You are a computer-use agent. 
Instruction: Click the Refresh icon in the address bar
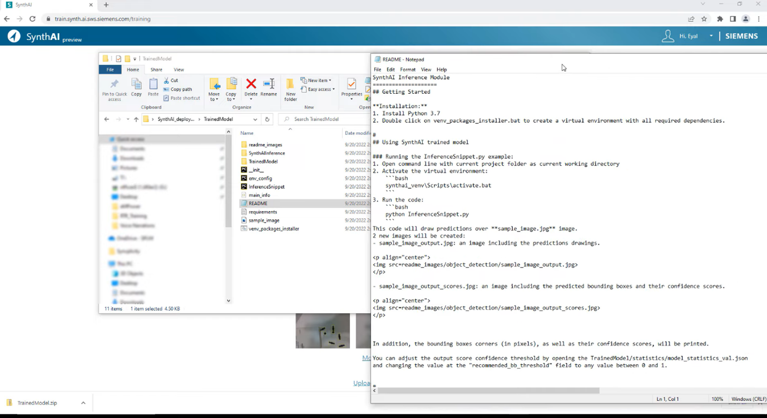pyautogui.click(x=267, y=118)
